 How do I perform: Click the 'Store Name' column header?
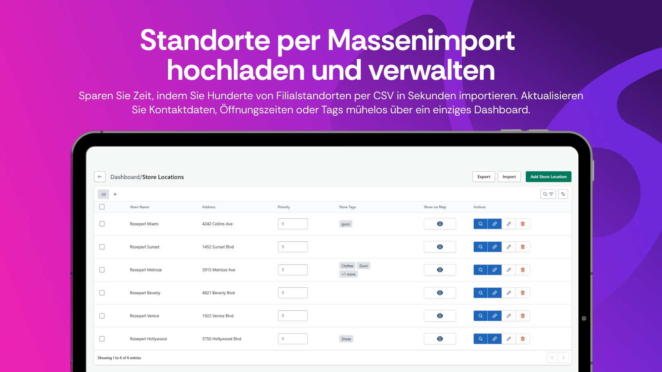(x=139, y=207)
